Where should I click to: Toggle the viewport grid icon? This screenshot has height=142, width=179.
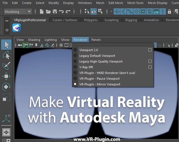click(x=61, y=45)
